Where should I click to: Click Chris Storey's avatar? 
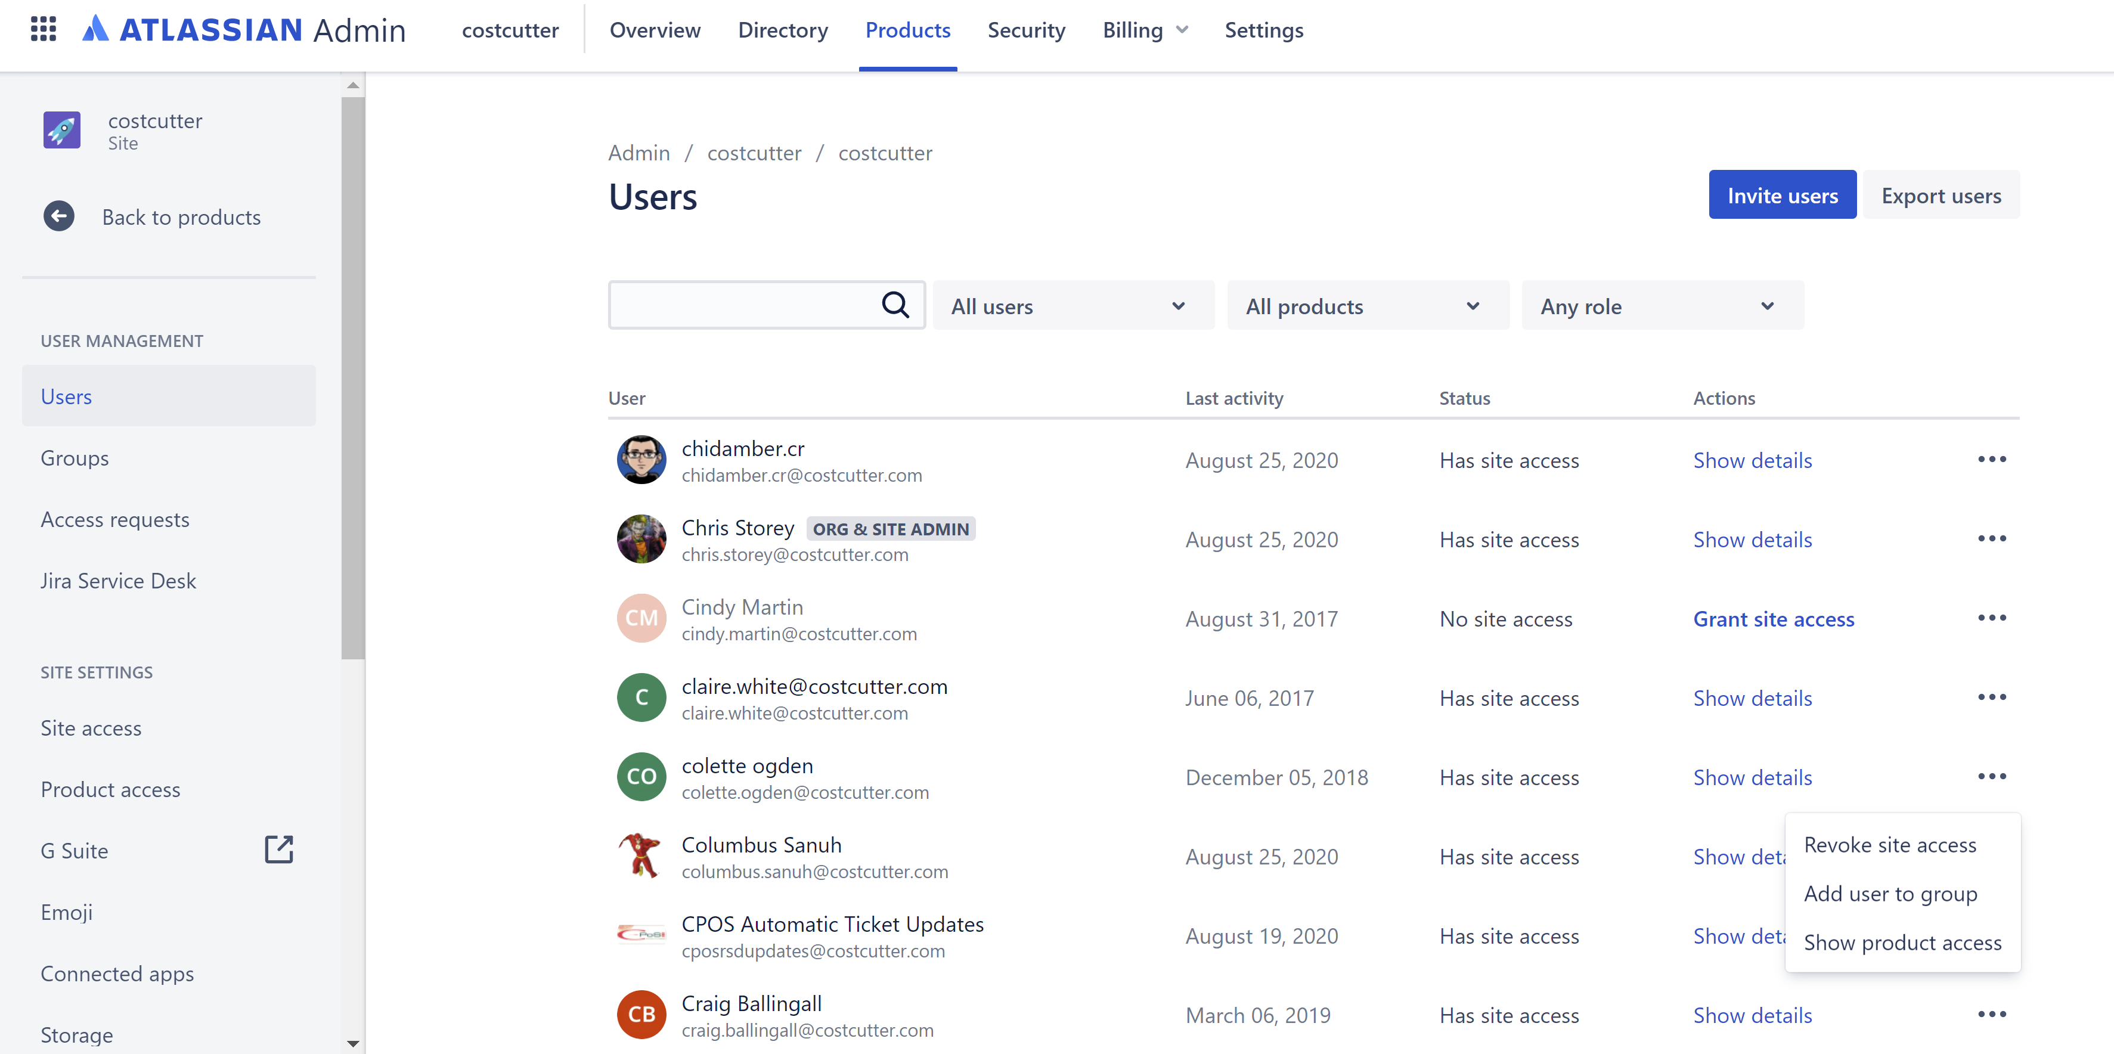tap(641, 540)
